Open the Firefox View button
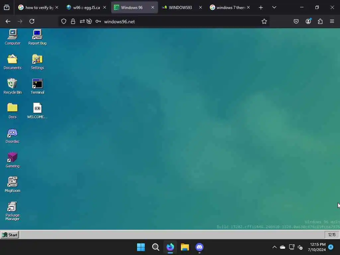 tap(7, 8)
